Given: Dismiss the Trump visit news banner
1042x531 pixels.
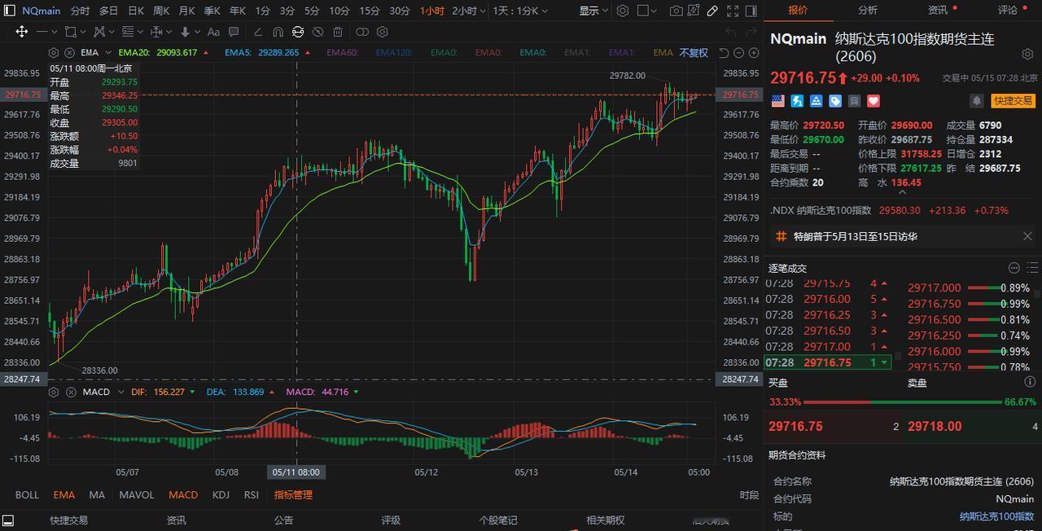Looking at the screenshot, I should click(x=1027, y=236).
